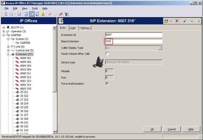Click the Extension Id input field
The width and height of the screenshot is (203, 140).
point(134,35)
